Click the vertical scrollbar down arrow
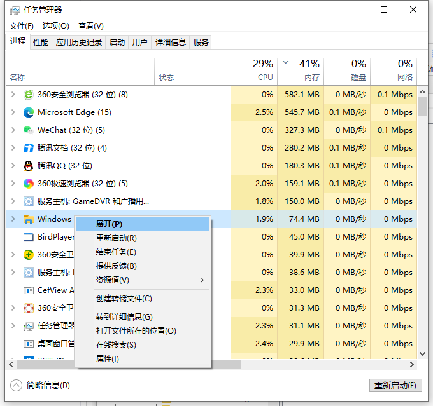Image resolution: width=433 pixels, height=406 pixels. 423,354
